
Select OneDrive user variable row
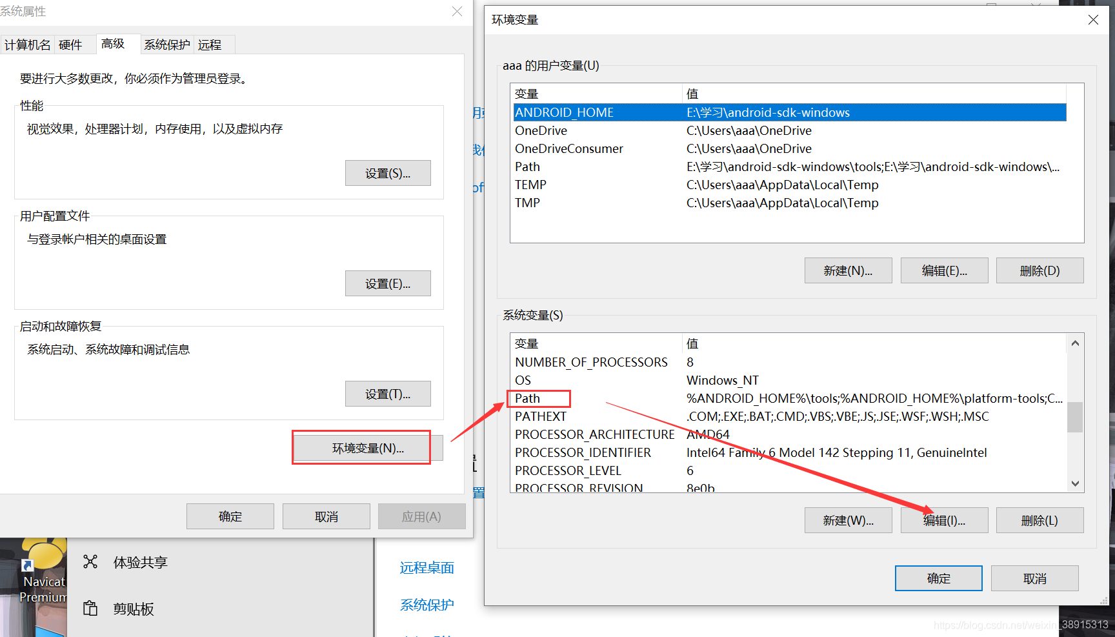790,130
